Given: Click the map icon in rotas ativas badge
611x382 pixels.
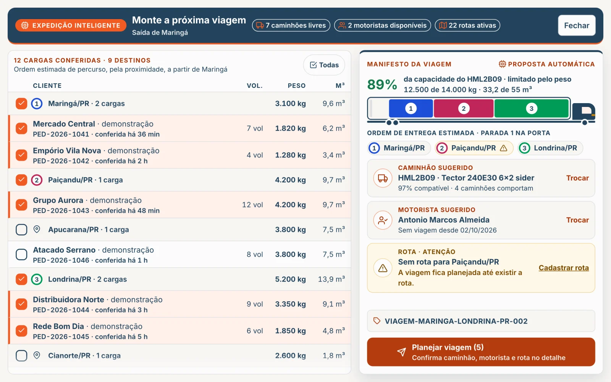Looking at the screenshot, I should click(443, 26).
